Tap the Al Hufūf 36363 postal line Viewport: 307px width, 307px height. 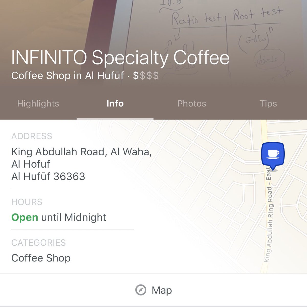[48, 176]
